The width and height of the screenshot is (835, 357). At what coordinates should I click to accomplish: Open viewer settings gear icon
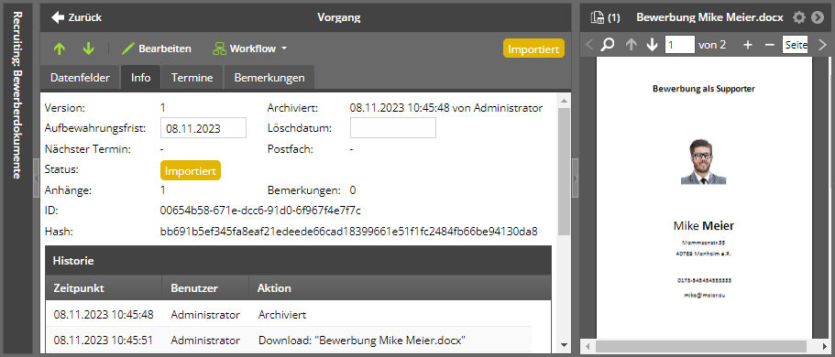coord(798,17)
